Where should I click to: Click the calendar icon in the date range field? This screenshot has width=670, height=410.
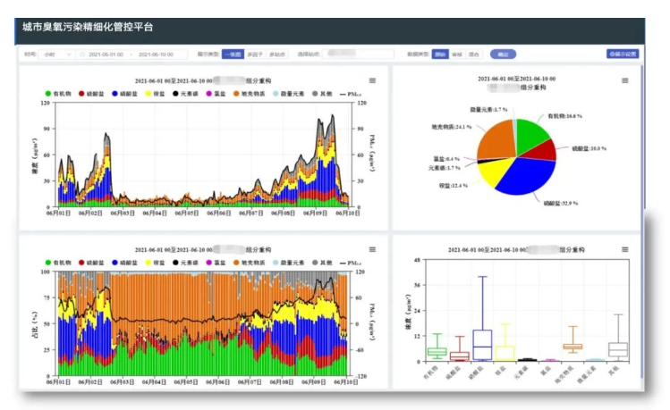click(x=82, y=54)
